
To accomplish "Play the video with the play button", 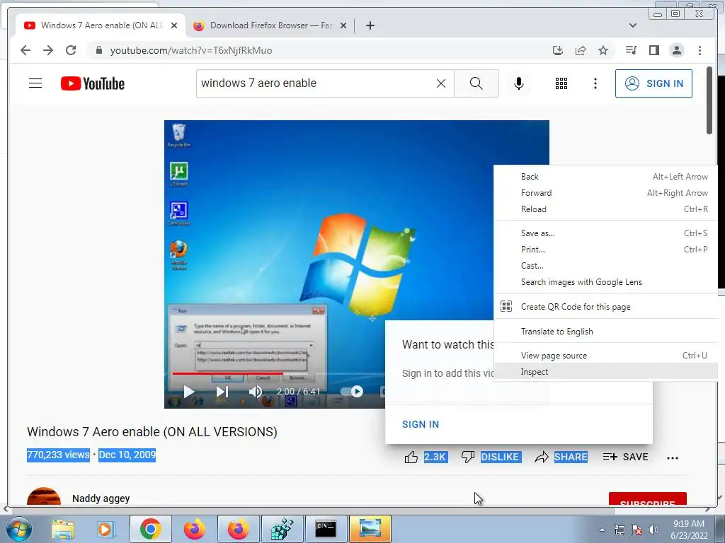I will [x=188, y=392].
